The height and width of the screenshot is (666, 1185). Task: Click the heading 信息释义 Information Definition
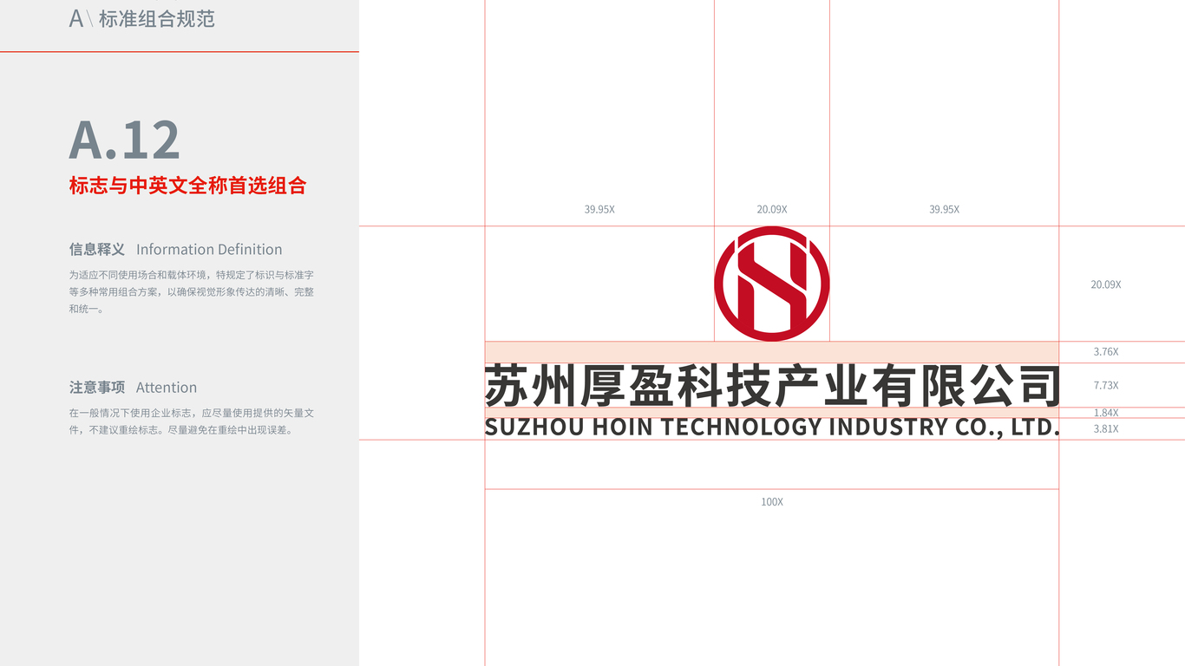[x=176, y=250]
